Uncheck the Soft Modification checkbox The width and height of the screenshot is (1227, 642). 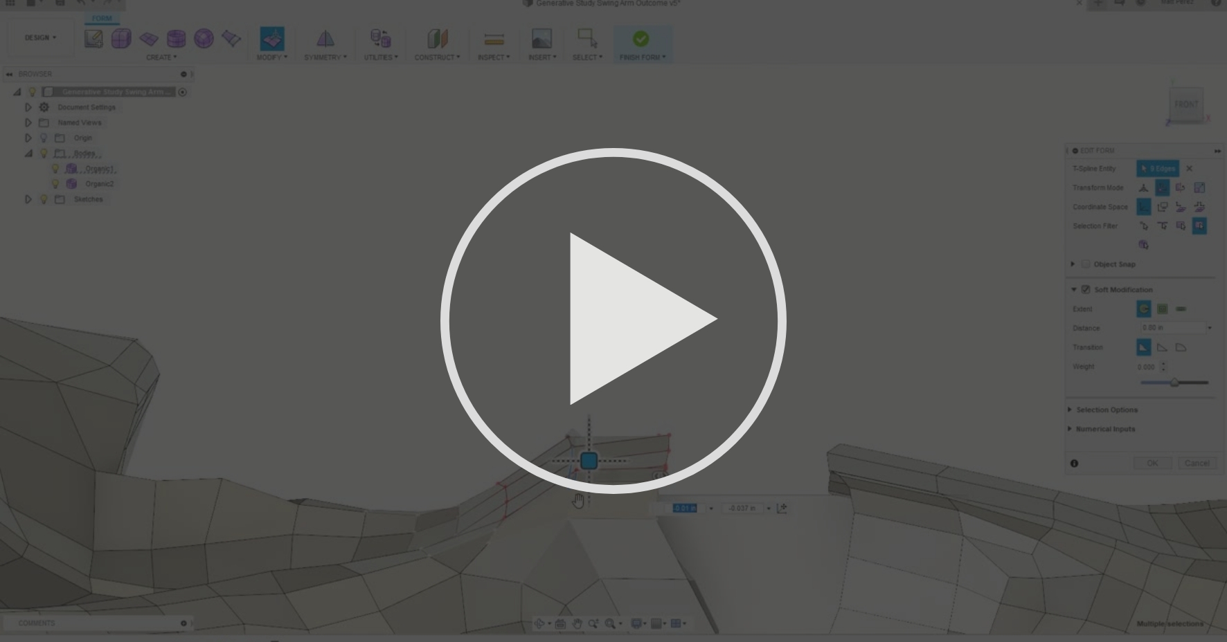pos(1086,290)
